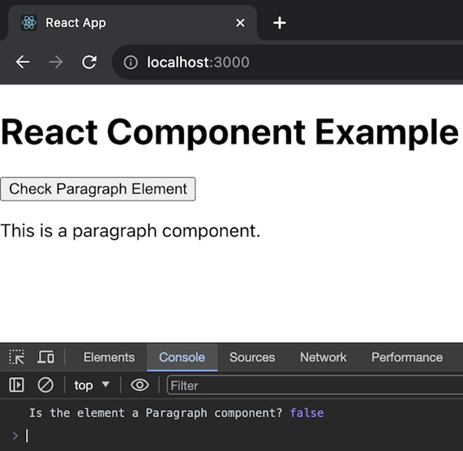Clear the console output

(45, 384)
